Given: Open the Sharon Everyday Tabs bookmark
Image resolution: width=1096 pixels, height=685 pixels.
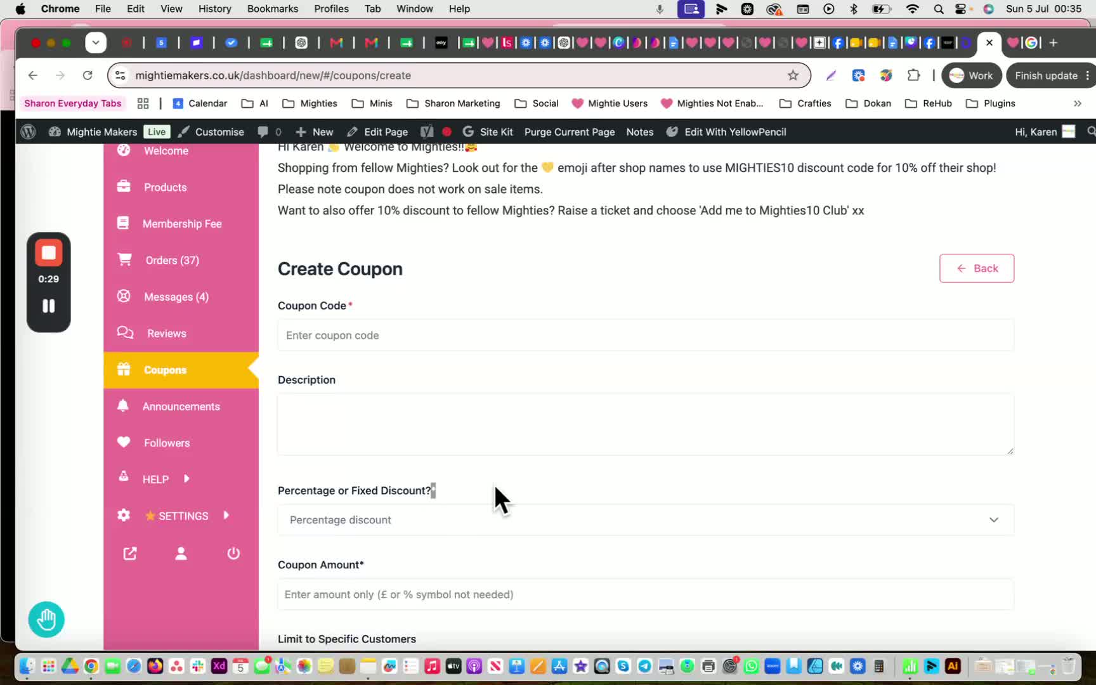Looking at the screenshot, I should (73, 103).
